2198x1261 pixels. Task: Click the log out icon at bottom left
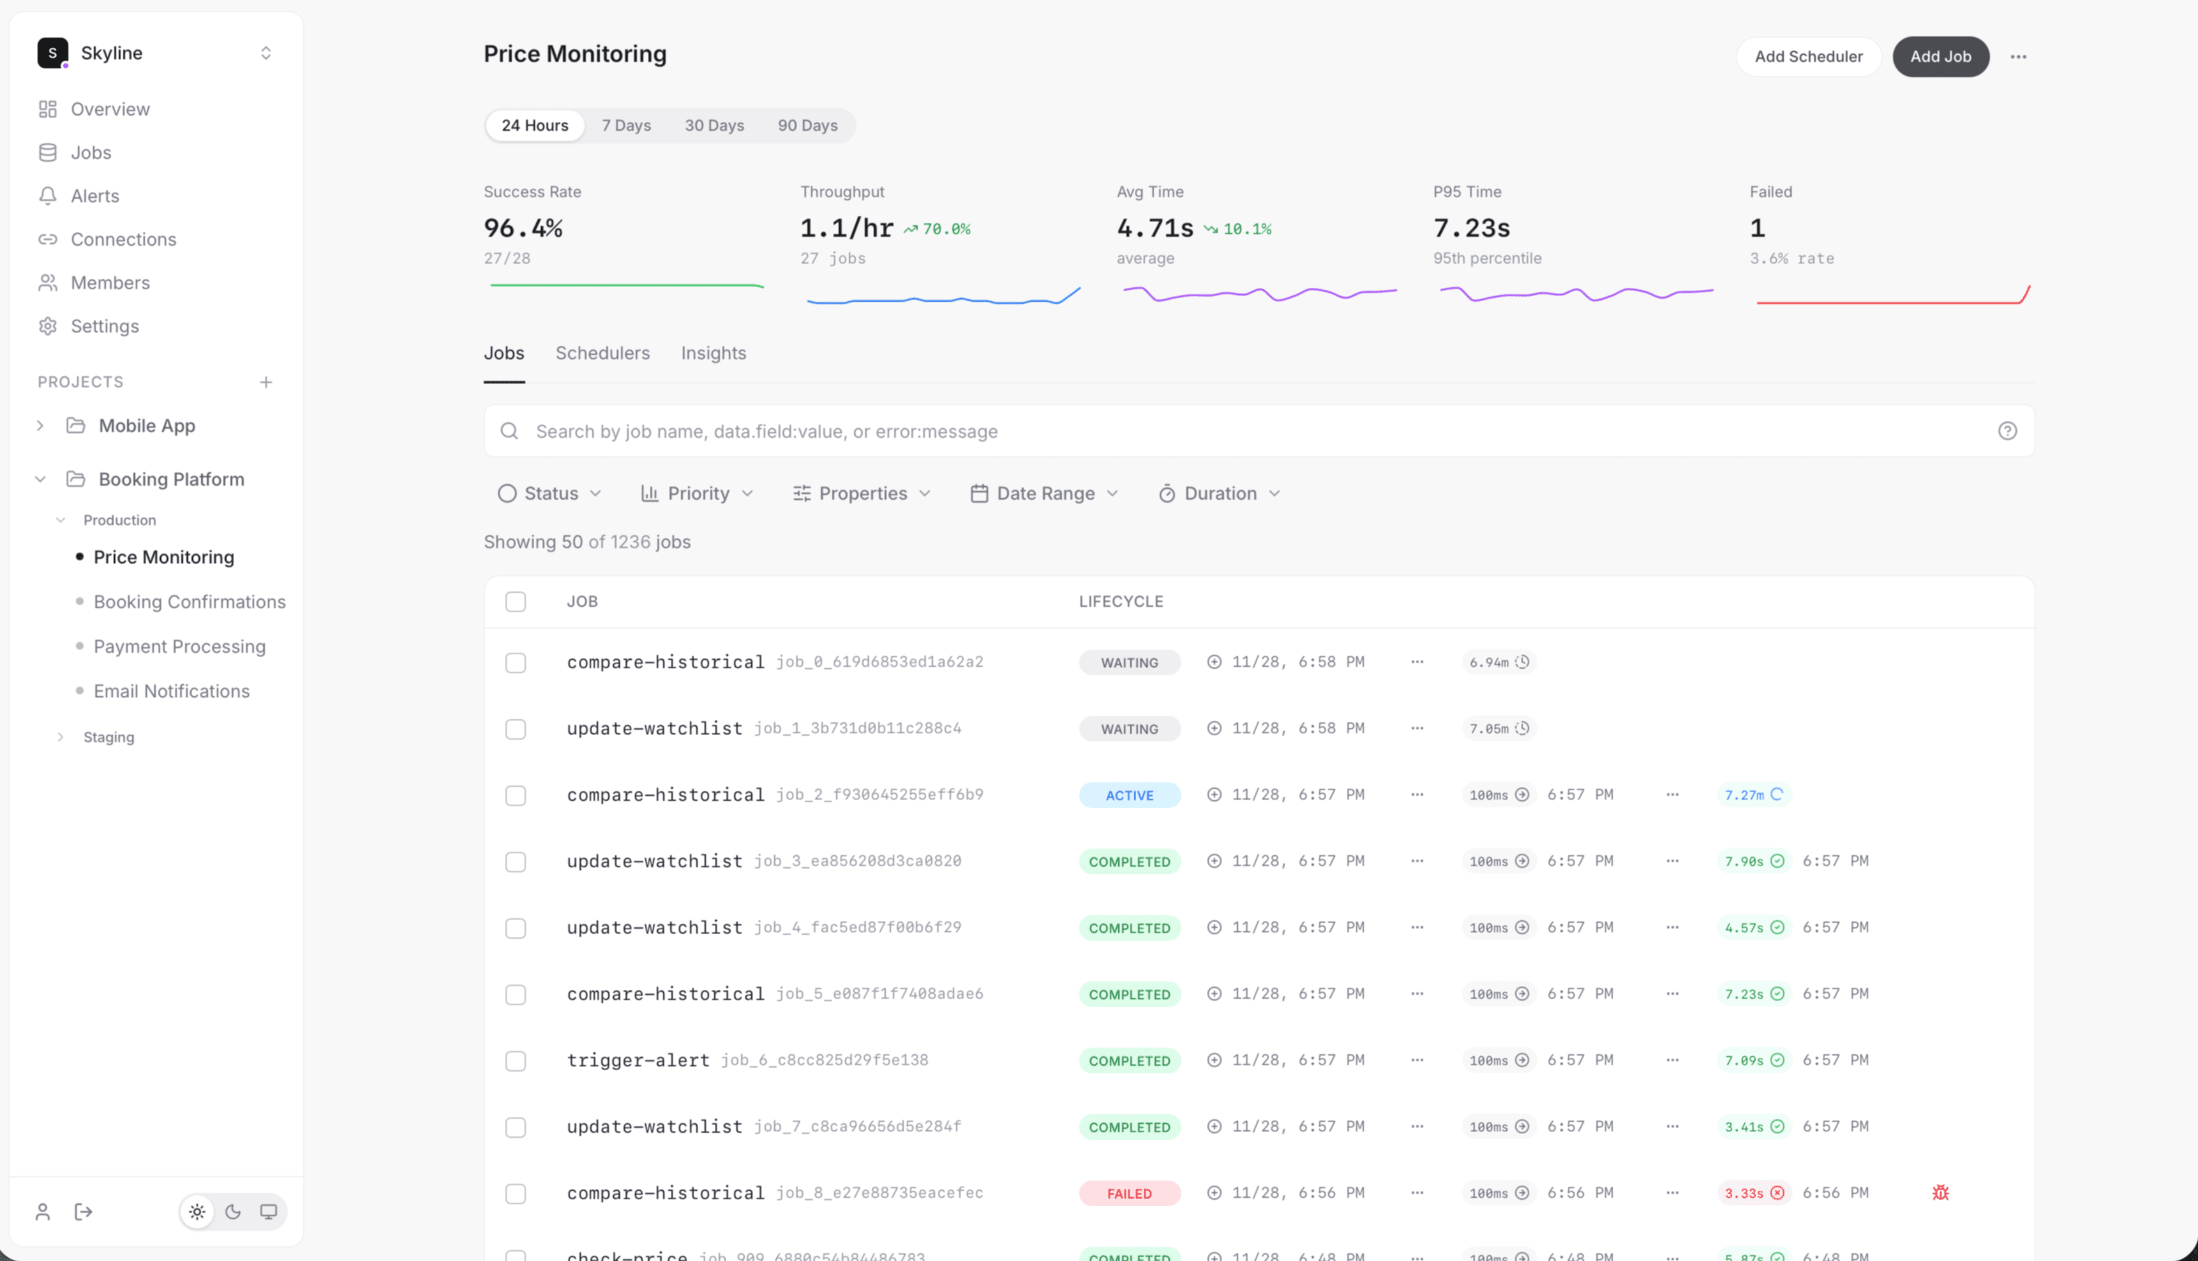pyautogui.click(x=83, y=1212)
